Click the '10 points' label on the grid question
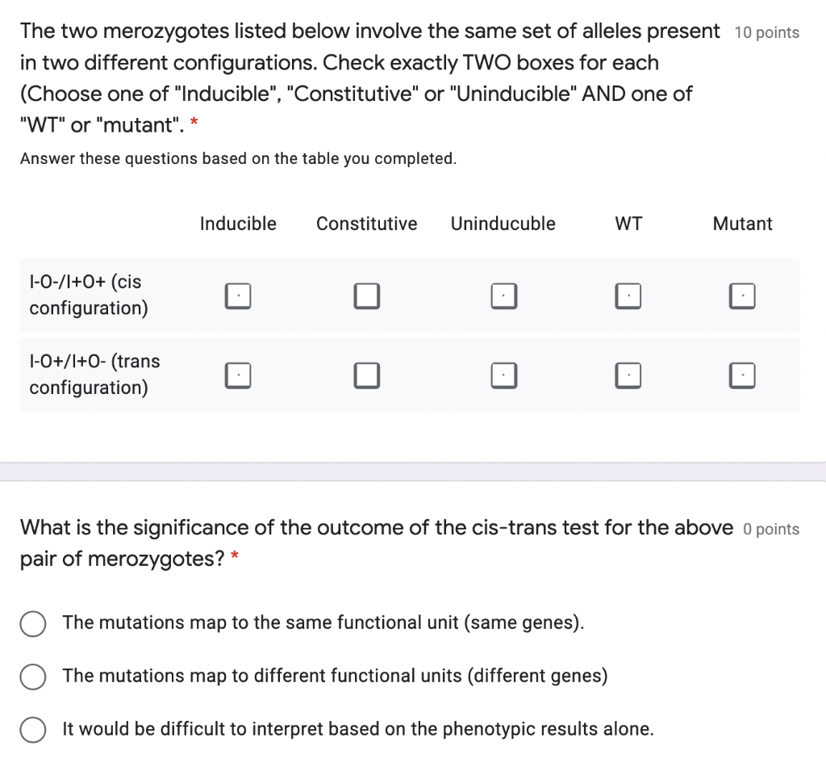This screenshot has width=826, height=767. click(766, 31)
